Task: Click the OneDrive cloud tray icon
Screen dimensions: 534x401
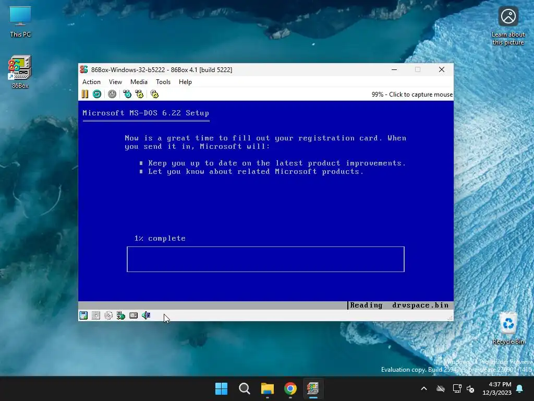Action: [441, 388]
